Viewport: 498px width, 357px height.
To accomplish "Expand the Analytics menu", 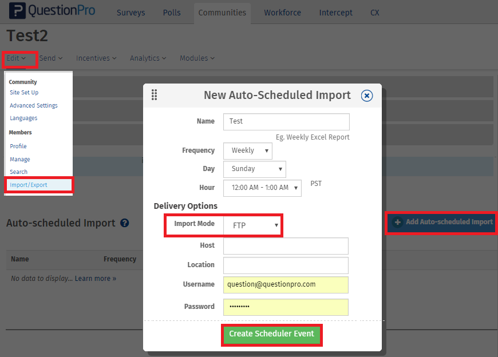I will click(x=147, y=58).
